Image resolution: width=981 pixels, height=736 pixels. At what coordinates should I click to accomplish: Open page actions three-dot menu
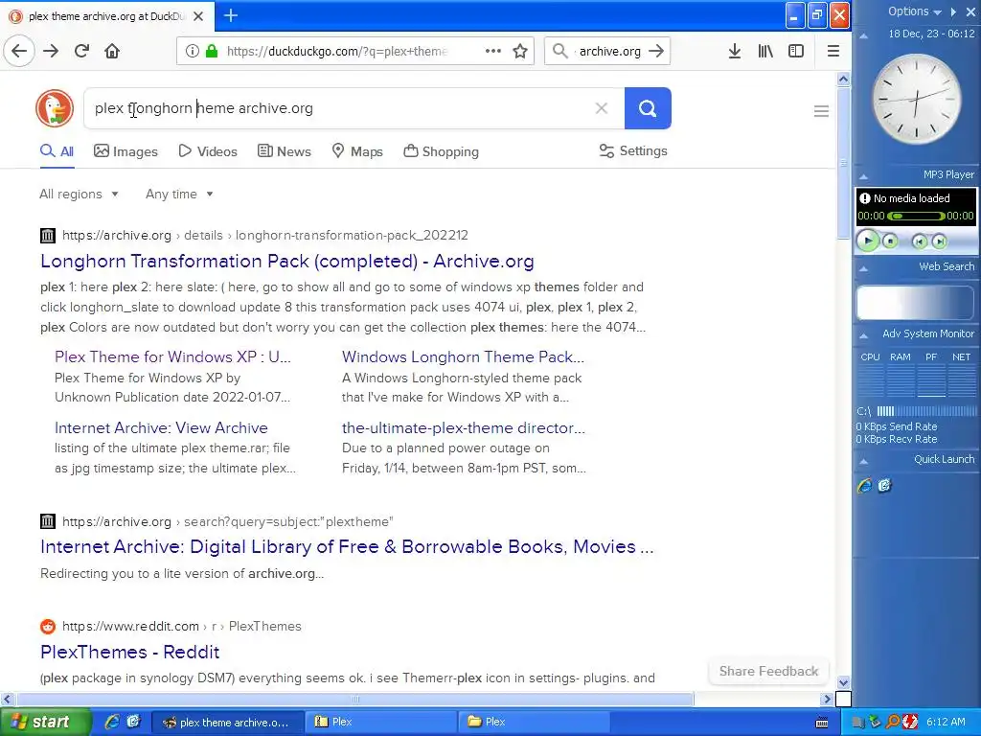[493, 51]
